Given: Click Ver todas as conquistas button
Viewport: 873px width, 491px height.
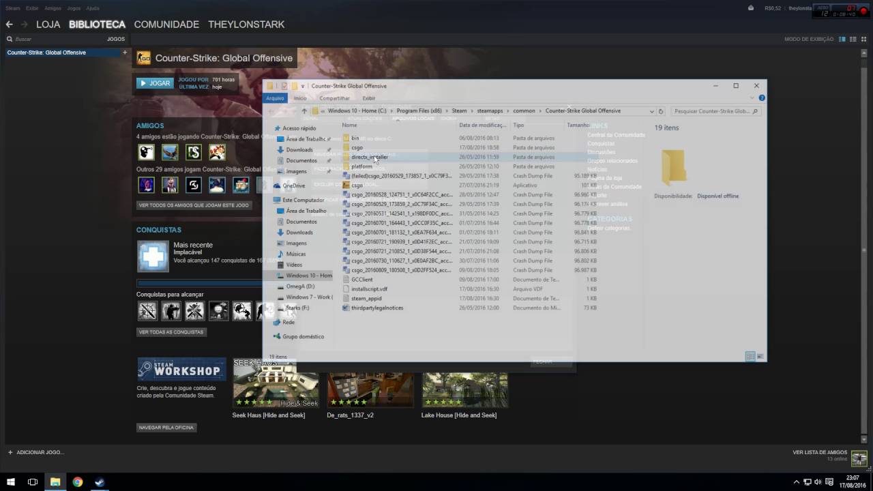Looking at the screenshot, I should coord(171,332).
